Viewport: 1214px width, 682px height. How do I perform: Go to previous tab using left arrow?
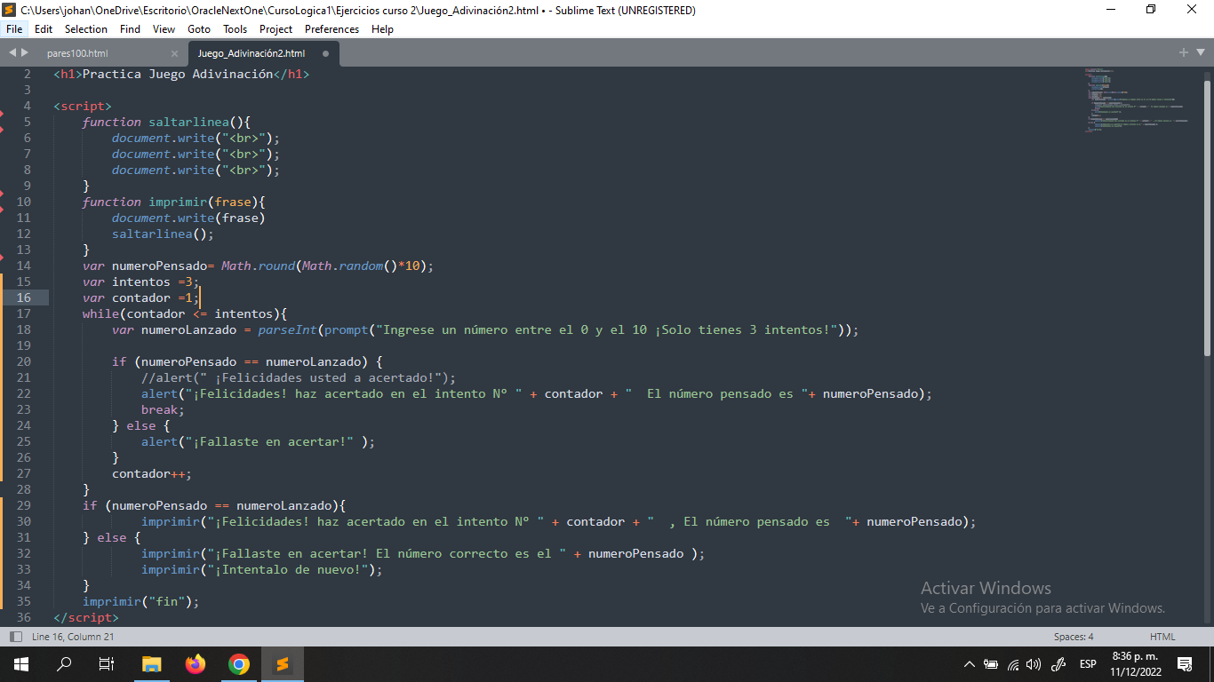point(12,53)
